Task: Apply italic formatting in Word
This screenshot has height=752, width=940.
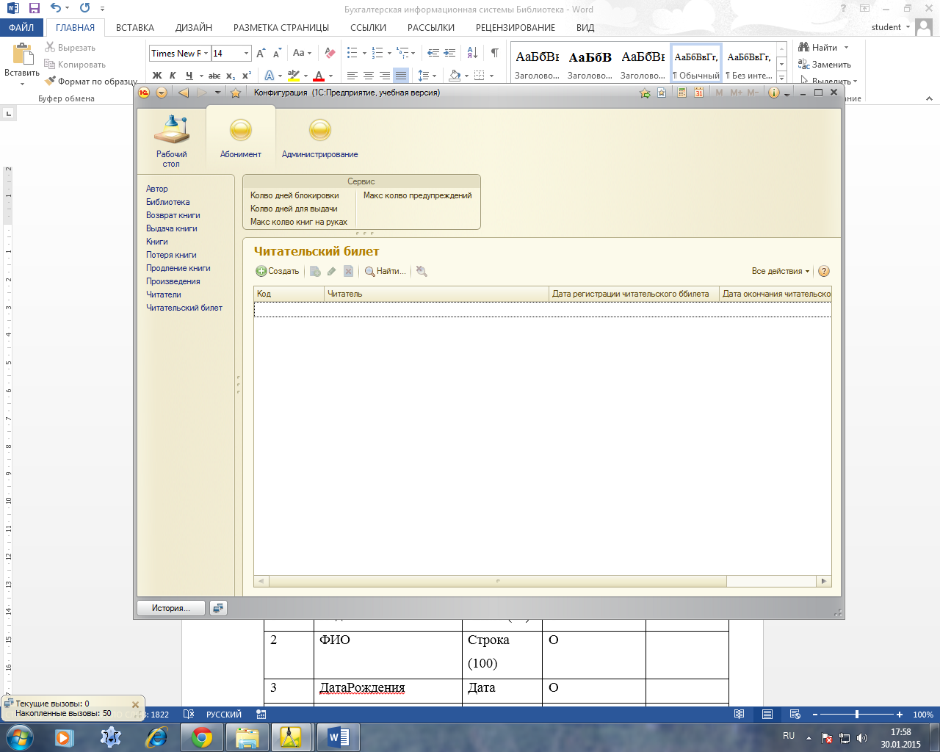Action: (x=173, y=76)
